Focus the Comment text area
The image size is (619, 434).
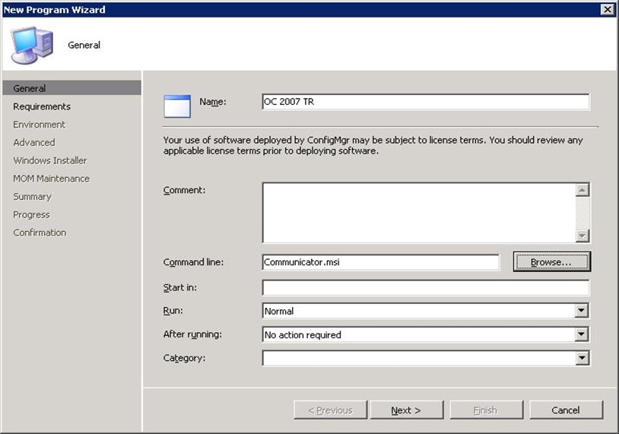coord(418,212)
